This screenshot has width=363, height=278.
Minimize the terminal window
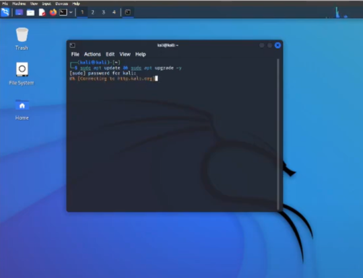click(261, 45)
